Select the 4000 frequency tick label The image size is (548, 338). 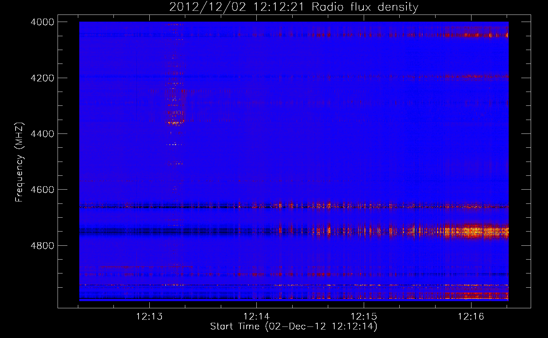coord(42,22)
